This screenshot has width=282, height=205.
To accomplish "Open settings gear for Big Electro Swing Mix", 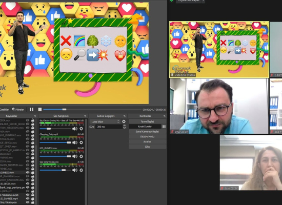I will pyautogui.click(x=82, y=129).
